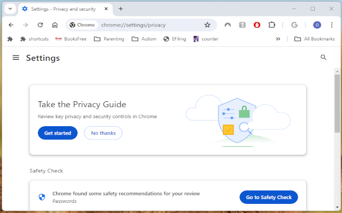This screenshot has height=213, width=342.
Task: Open the Extensions puzzle icon
Action: coord(272,25)
